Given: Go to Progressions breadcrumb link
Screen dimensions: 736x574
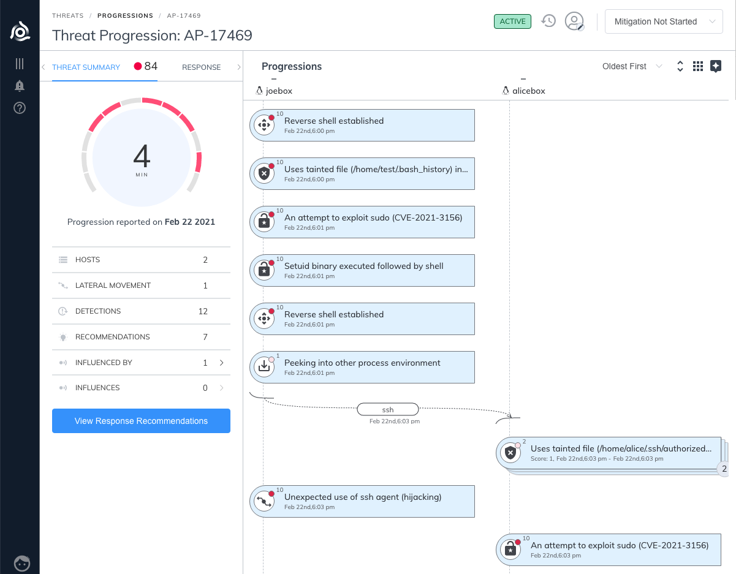Looking at the screenshot, I should (125, 15).
